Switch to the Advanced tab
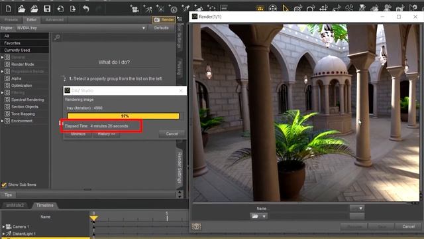 [54, 20]
